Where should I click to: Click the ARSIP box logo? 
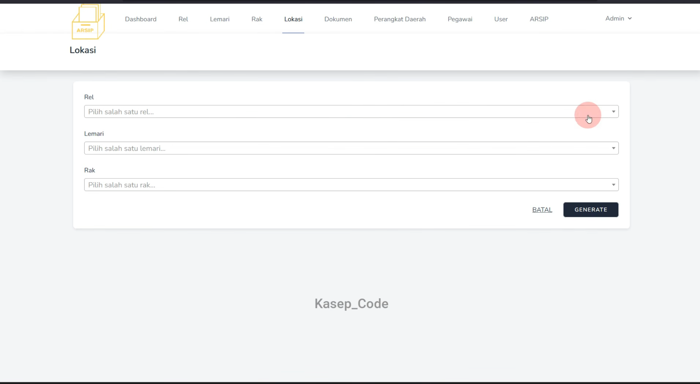pos(88,22)
